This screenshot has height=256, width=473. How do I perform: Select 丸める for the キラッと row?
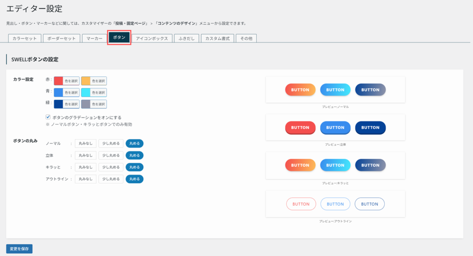coord(134,167)
